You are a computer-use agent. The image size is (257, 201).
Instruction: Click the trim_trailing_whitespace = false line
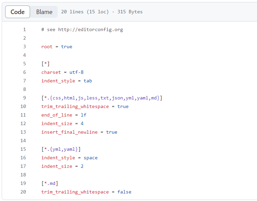pyautogui.click(x=86, y=192)
